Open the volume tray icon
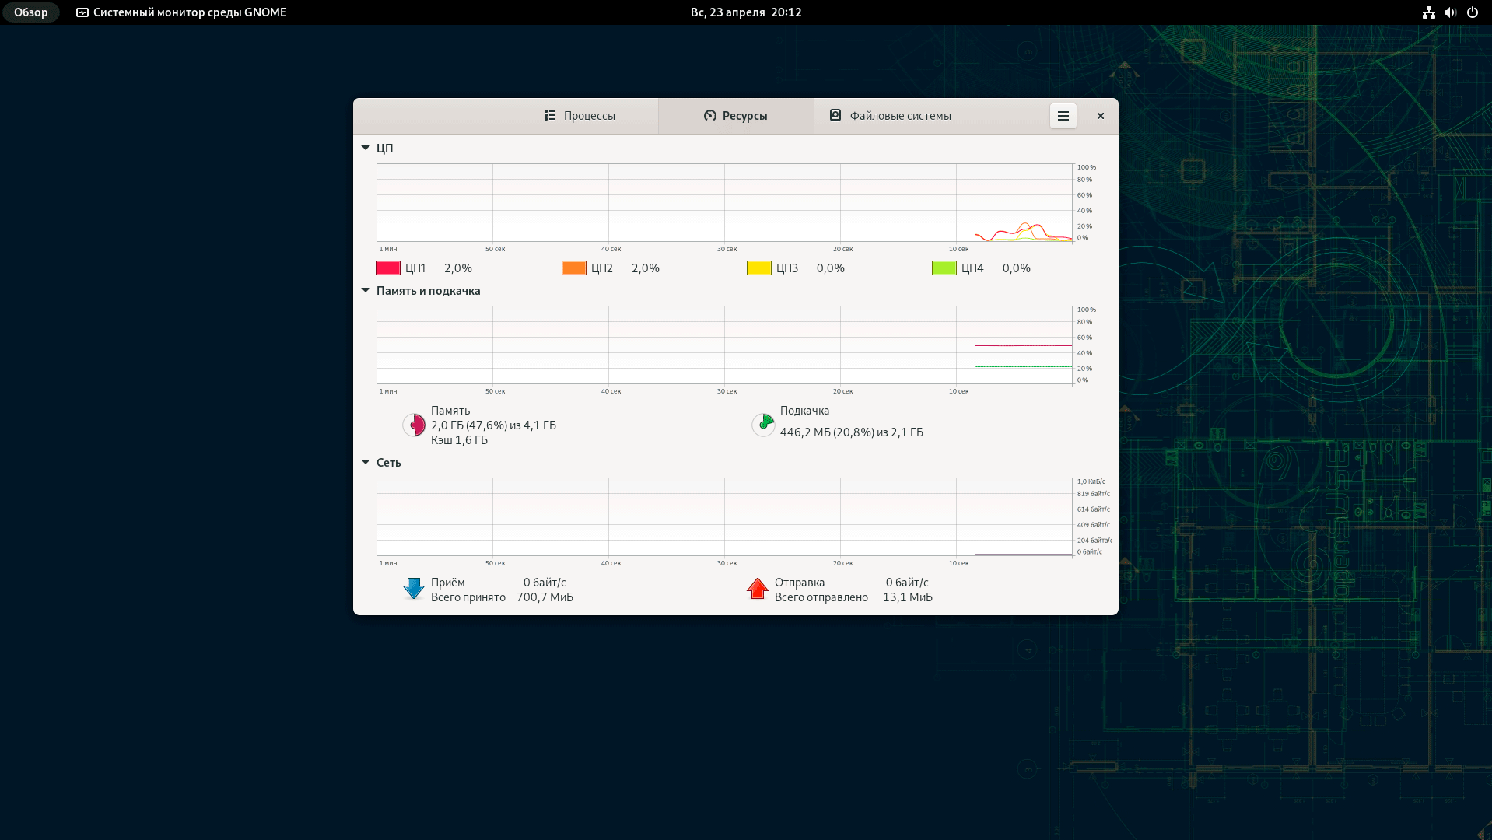 1450,12
